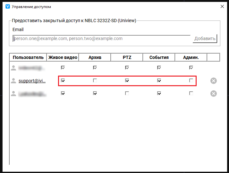Click PTZ checkbox in first user row
Image resolution: width=229 pixels, height=173 pixels.
[127, 68]
